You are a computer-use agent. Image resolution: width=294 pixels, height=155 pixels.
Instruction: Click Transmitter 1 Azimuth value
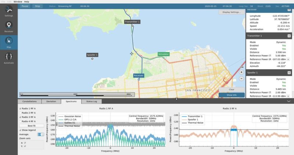click(282, 66)
